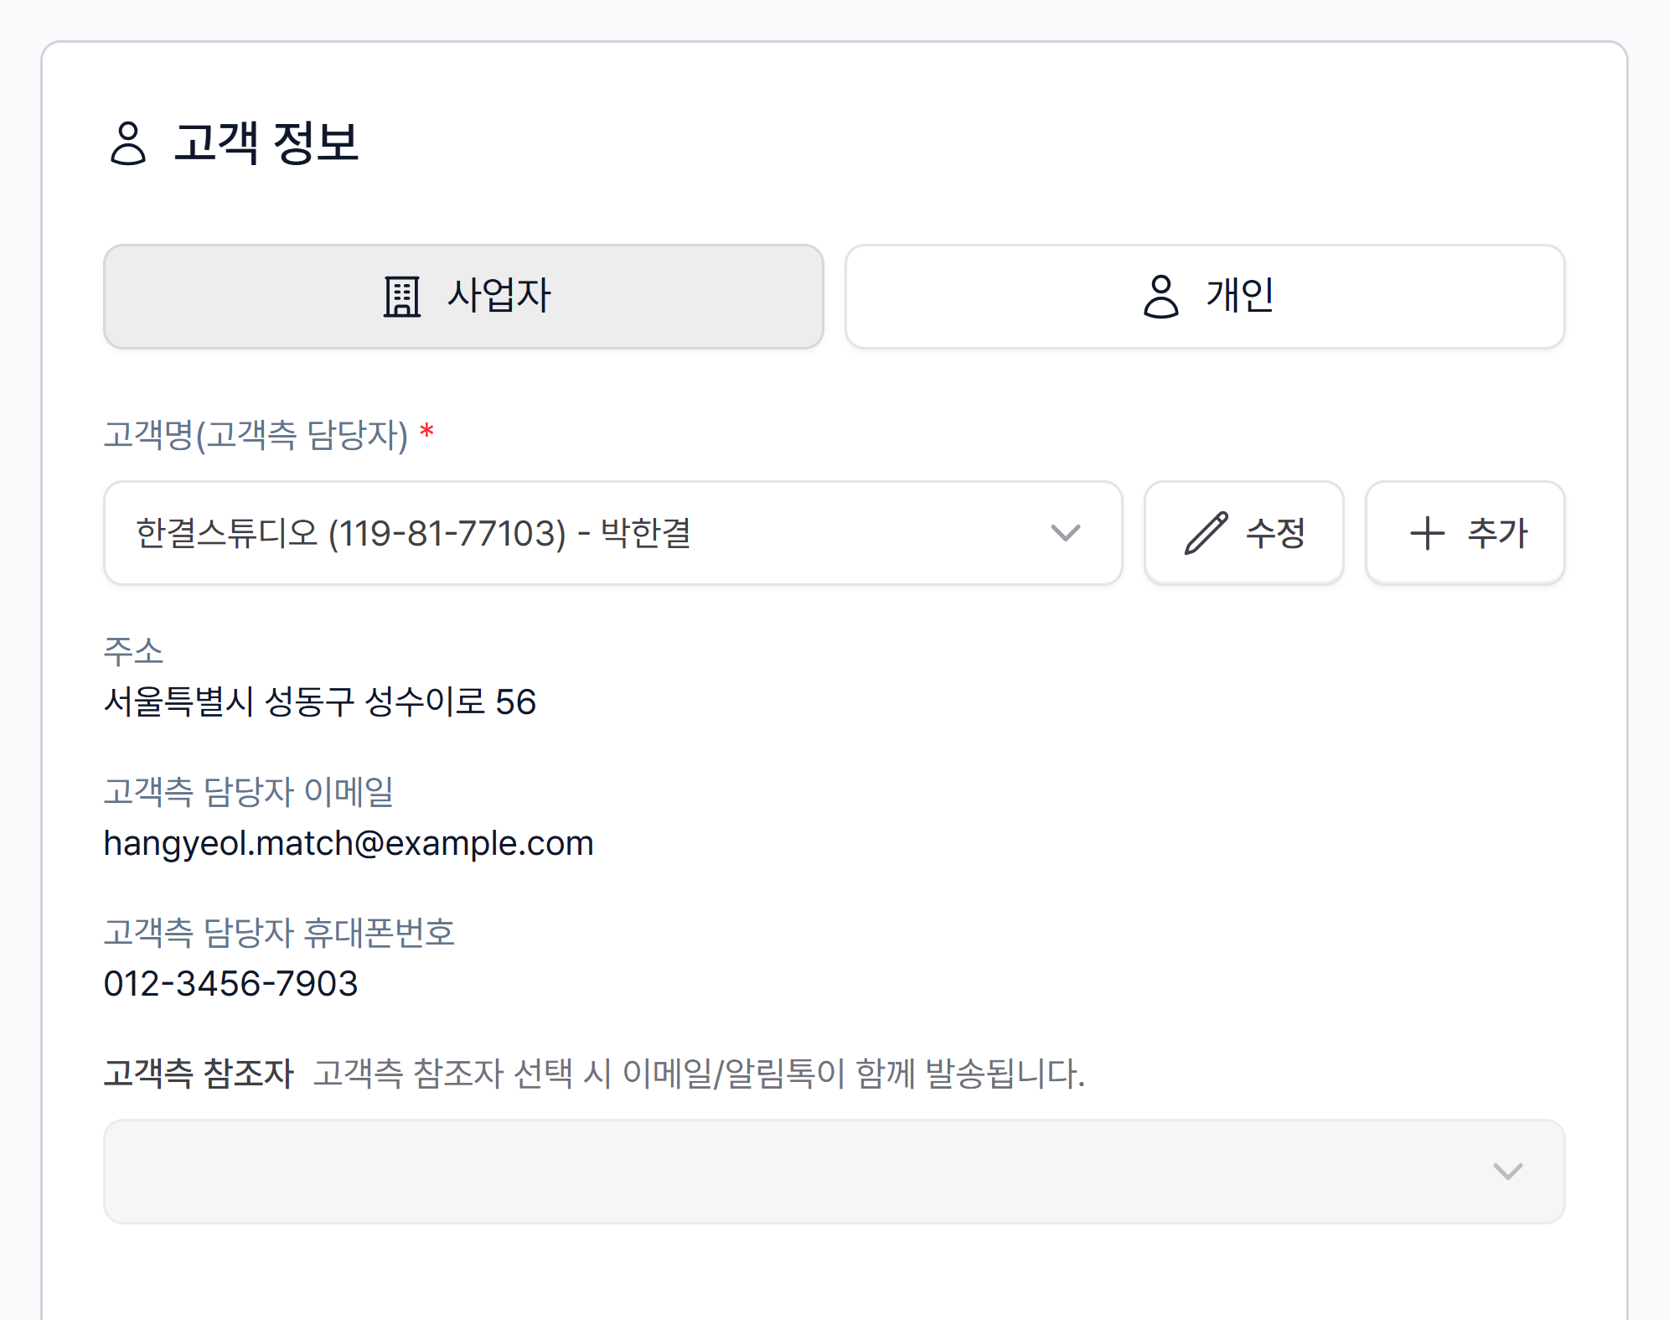This screenshot has height=1320, width=1669.
Task: Click the 고객측 담당자 휴대폰번호 label
Action: pos(279,933)
